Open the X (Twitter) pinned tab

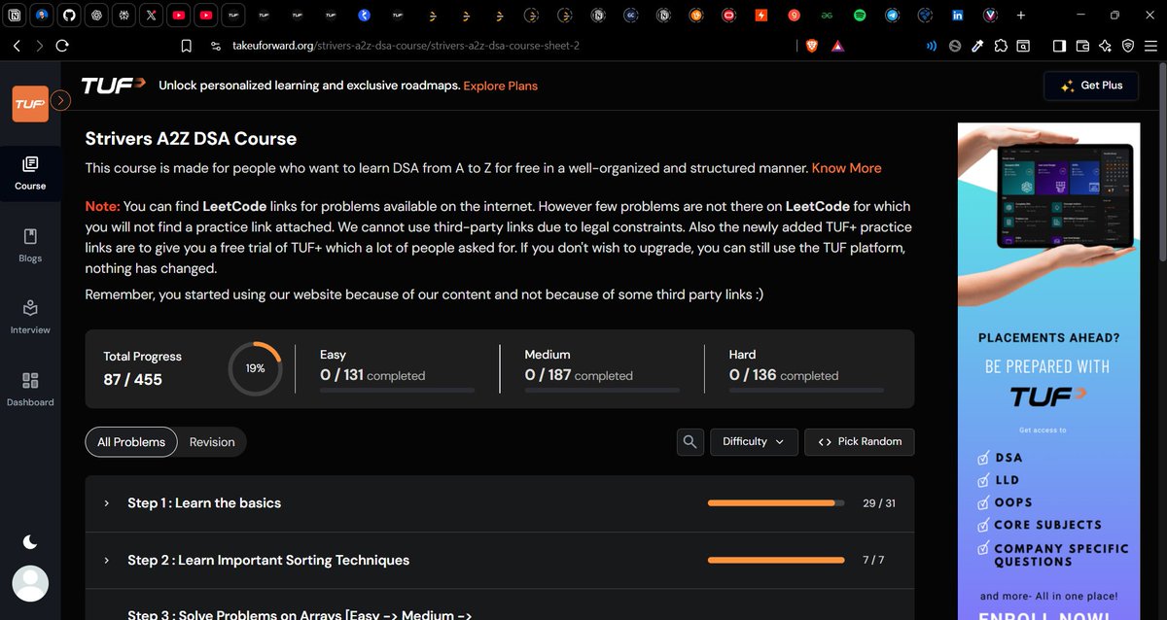point(151,16)
